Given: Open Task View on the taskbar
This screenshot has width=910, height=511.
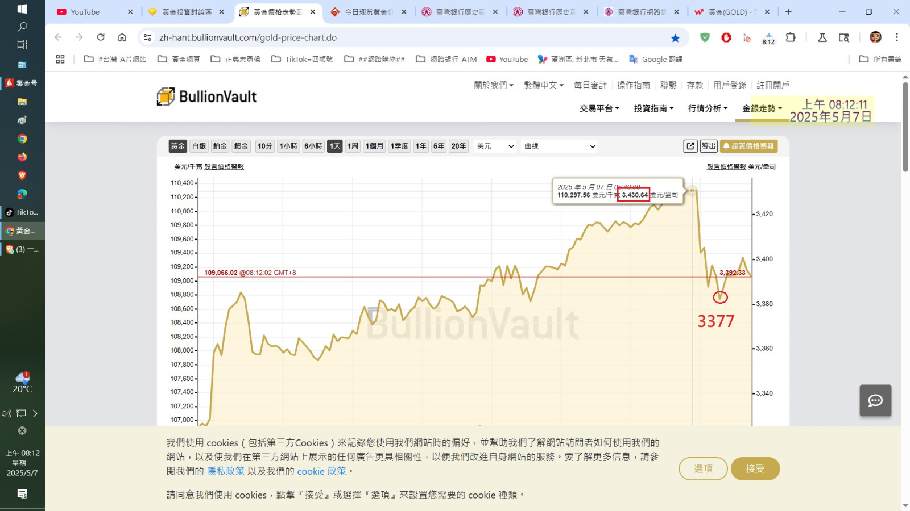Looking at the screenshot, I should [x=22, y=45].
